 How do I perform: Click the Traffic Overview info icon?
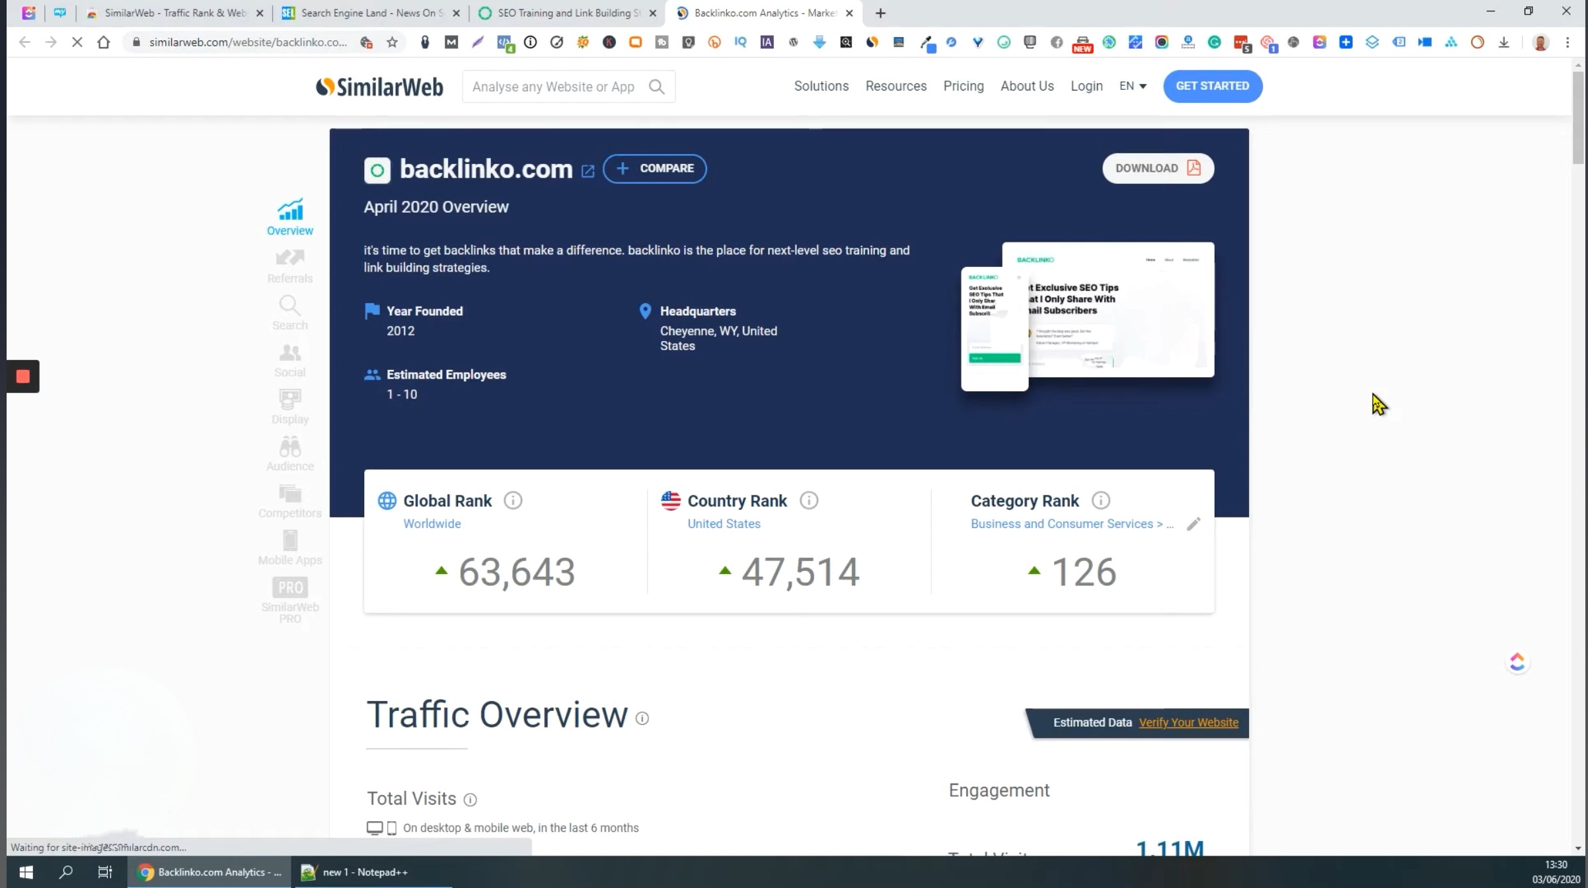click(x=642, y=718)
